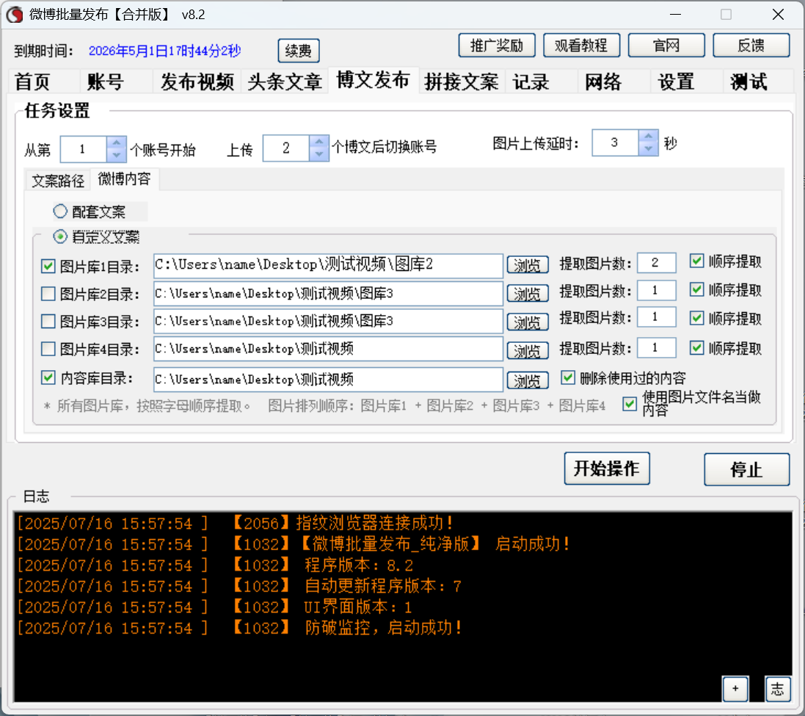Viewport: 805px width, 716px height.
Task: Click the 图片库1目录 path field
Action: 328,266
